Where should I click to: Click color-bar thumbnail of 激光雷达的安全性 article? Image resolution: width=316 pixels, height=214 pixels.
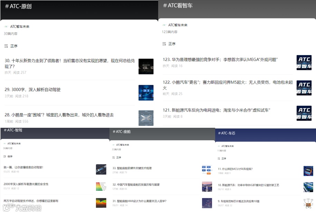pos(101,186)
